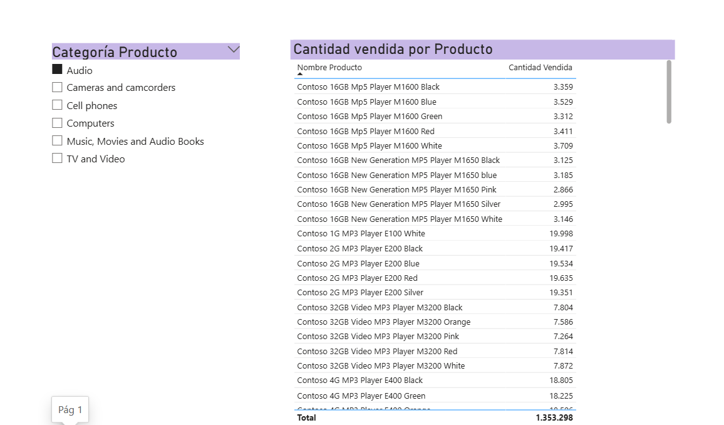Sort by Nombre Producto column header

pyautogui.click(x=329, y=68)
